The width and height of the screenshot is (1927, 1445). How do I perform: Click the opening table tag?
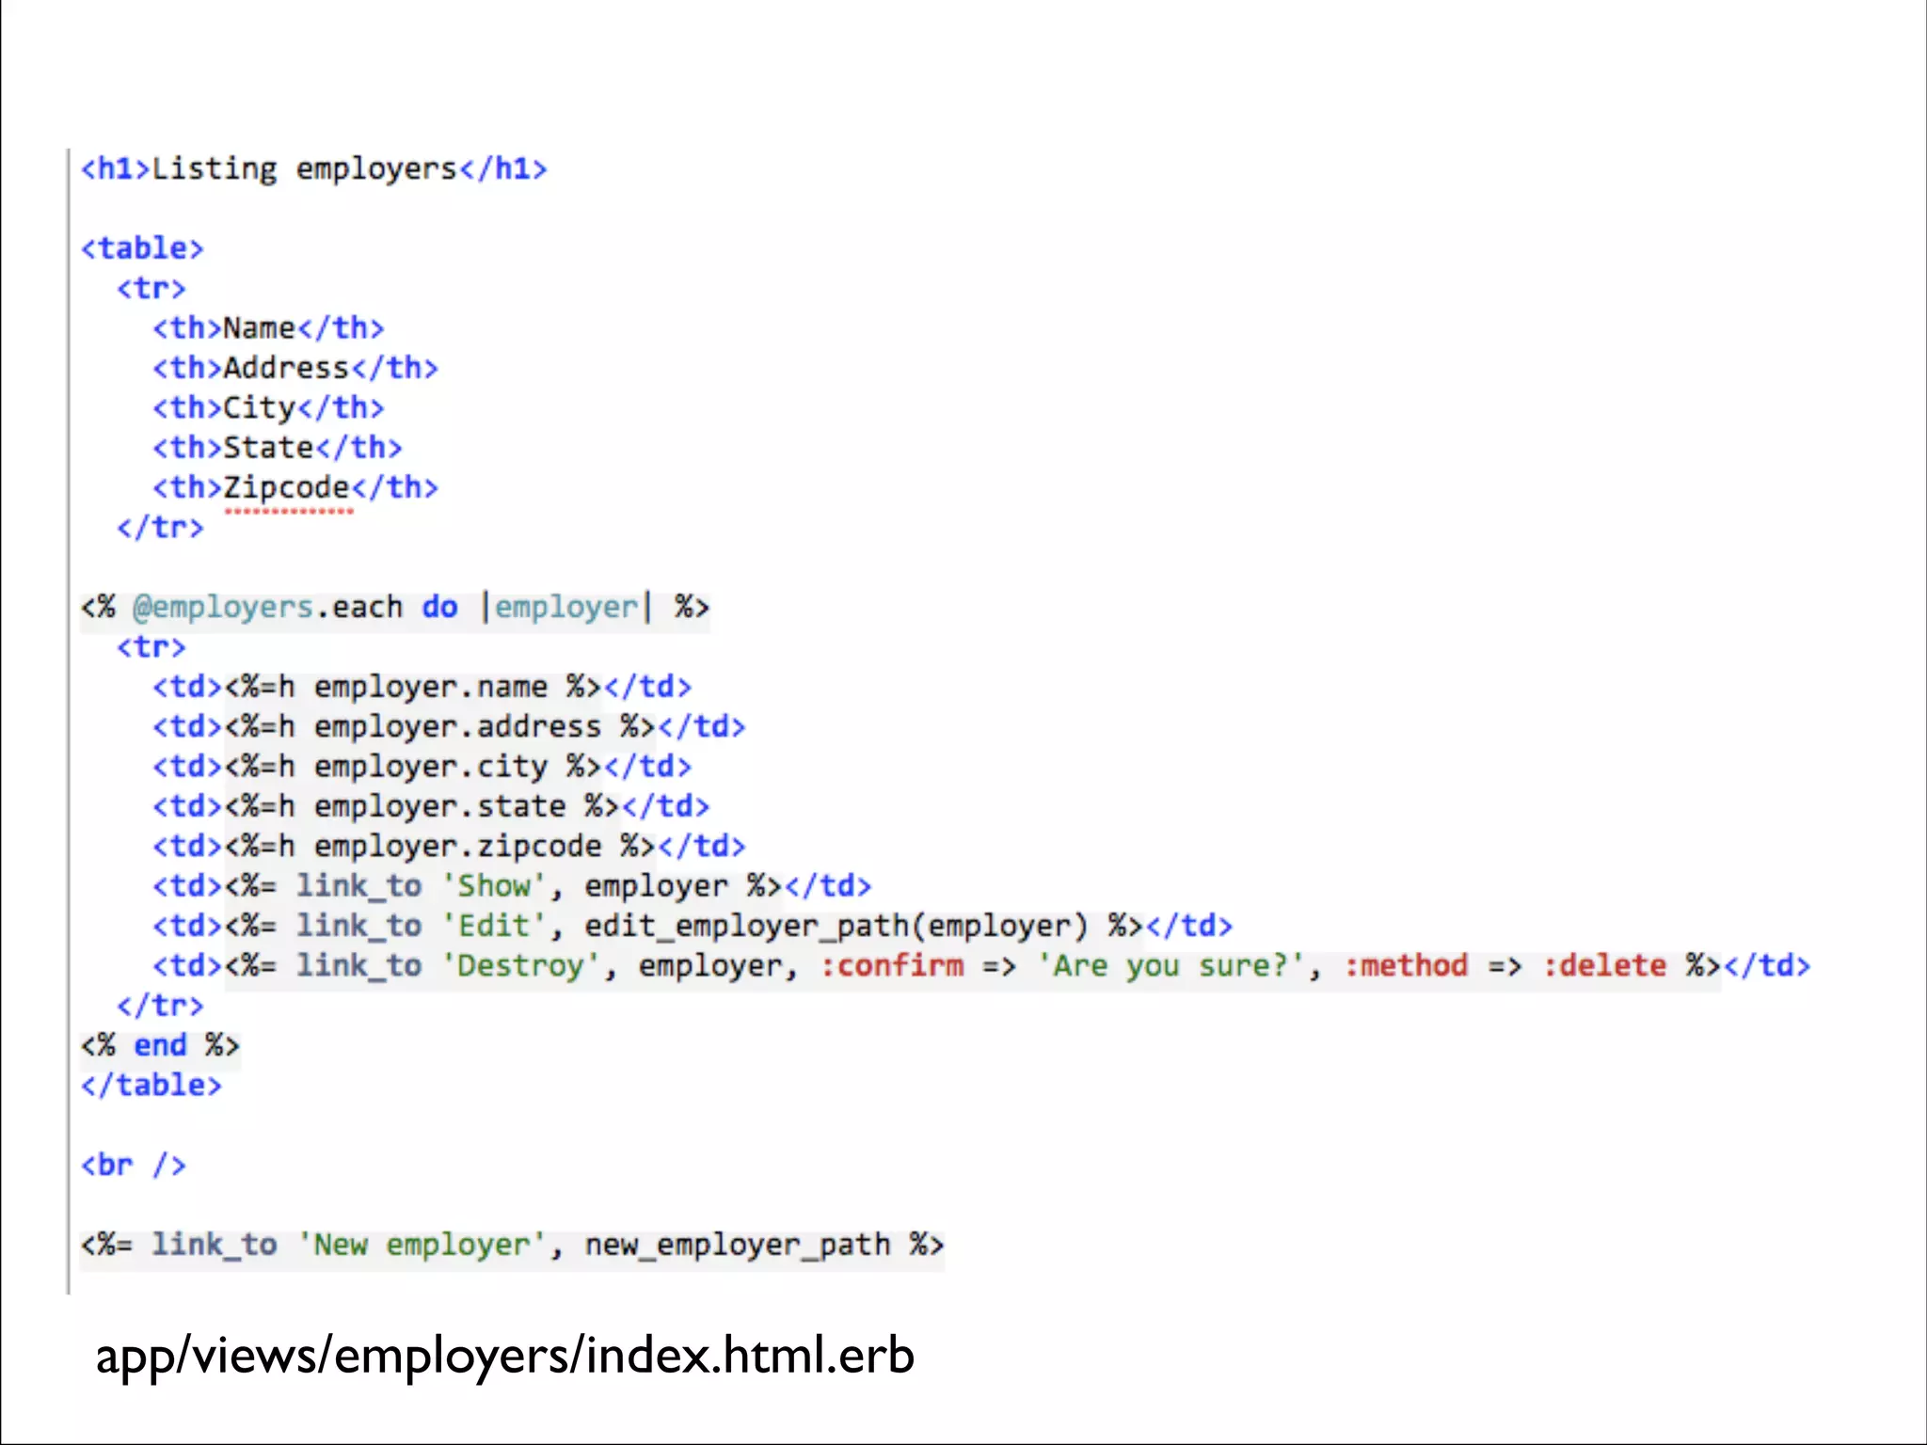coord(142,248)
